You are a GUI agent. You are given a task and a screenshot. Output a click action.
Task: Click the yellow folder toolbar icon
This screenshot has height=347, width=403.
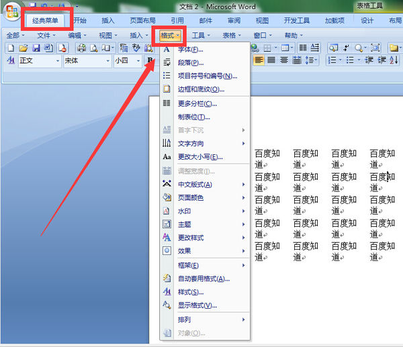(395, 48)
